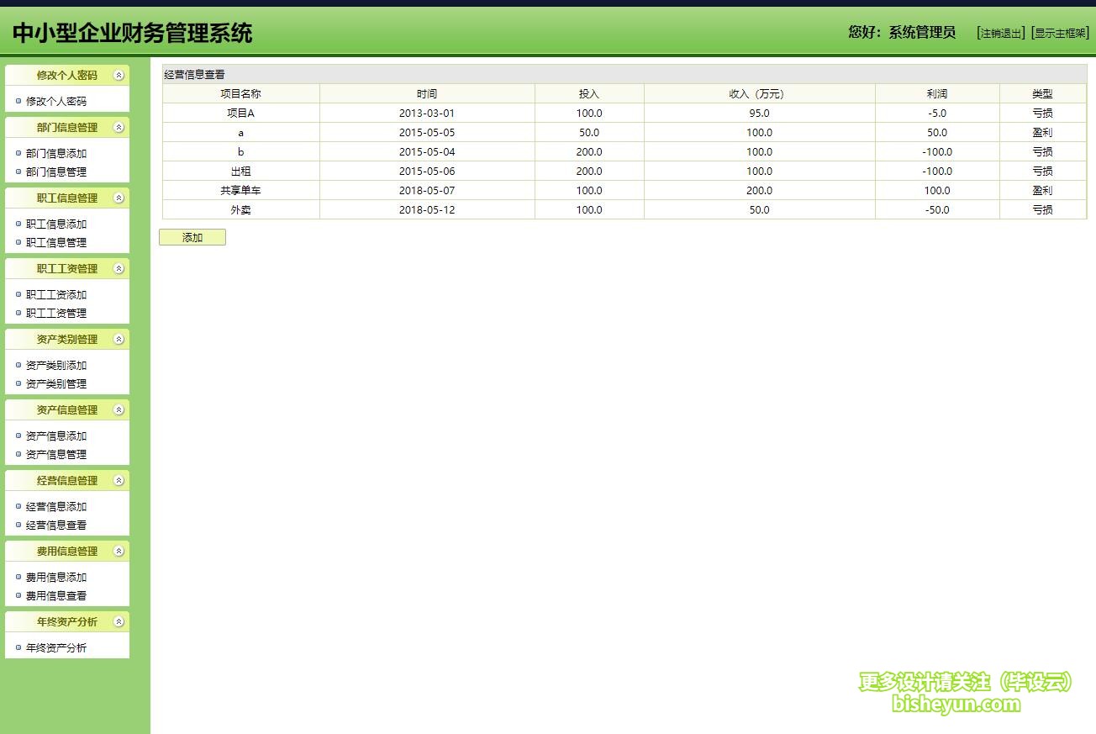Click 注销退出 logout link

click(x=1001, y=34)
